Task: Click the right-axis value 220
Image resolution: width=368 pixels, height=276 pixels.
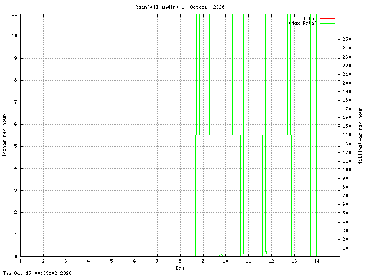Action: pyautogui.click(x=347, y=66)
